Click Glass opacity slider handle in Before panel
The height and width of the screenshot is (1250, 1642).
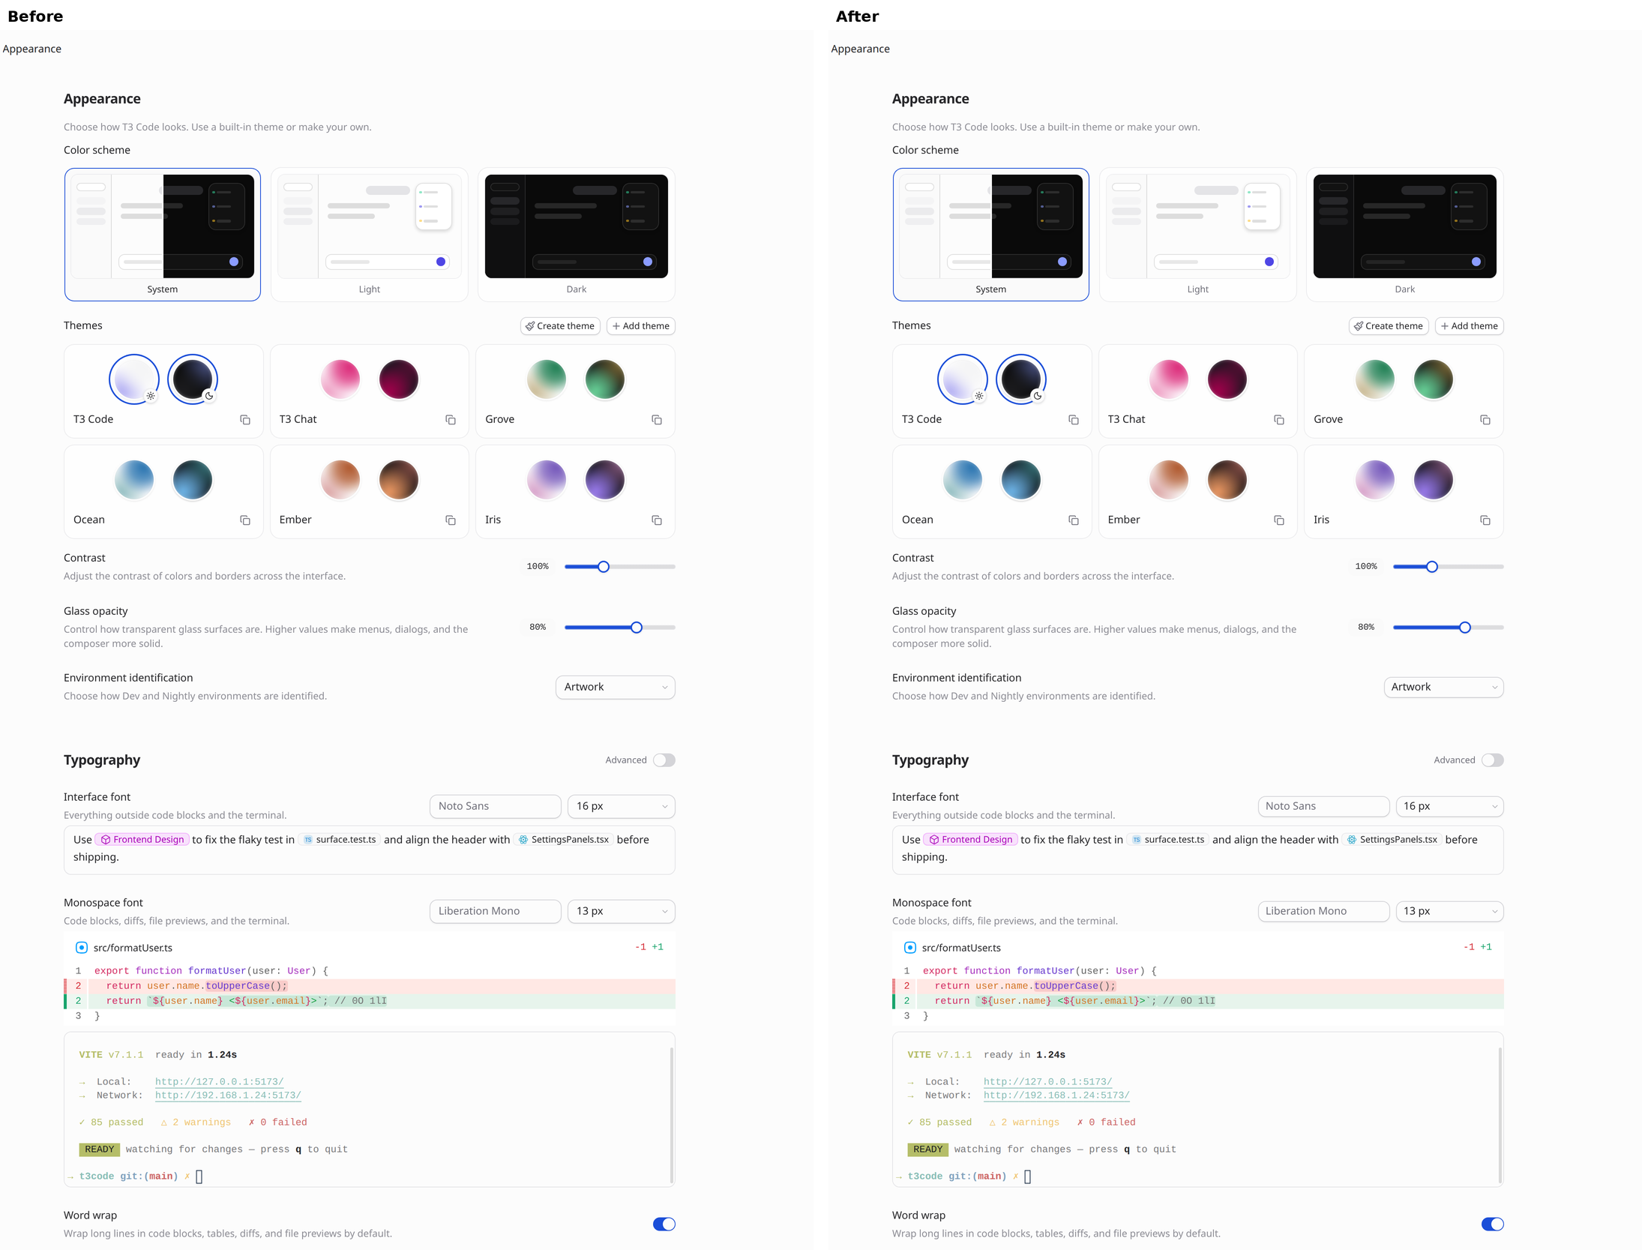pos(637,628)
